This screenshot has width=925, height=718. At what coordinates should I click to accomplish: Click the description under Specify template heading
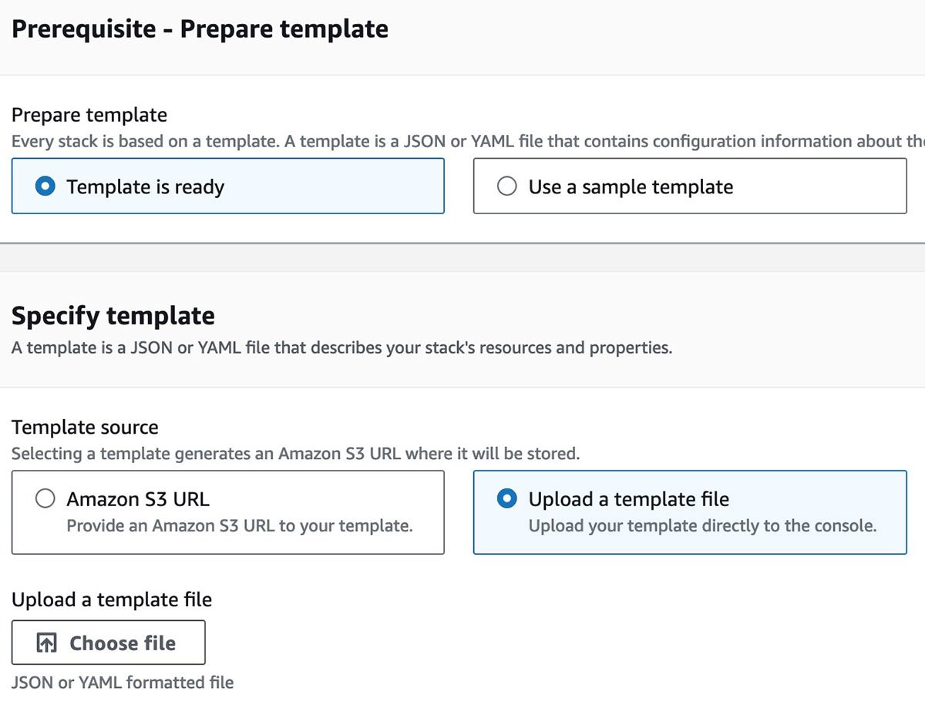[x=341, y=347]
